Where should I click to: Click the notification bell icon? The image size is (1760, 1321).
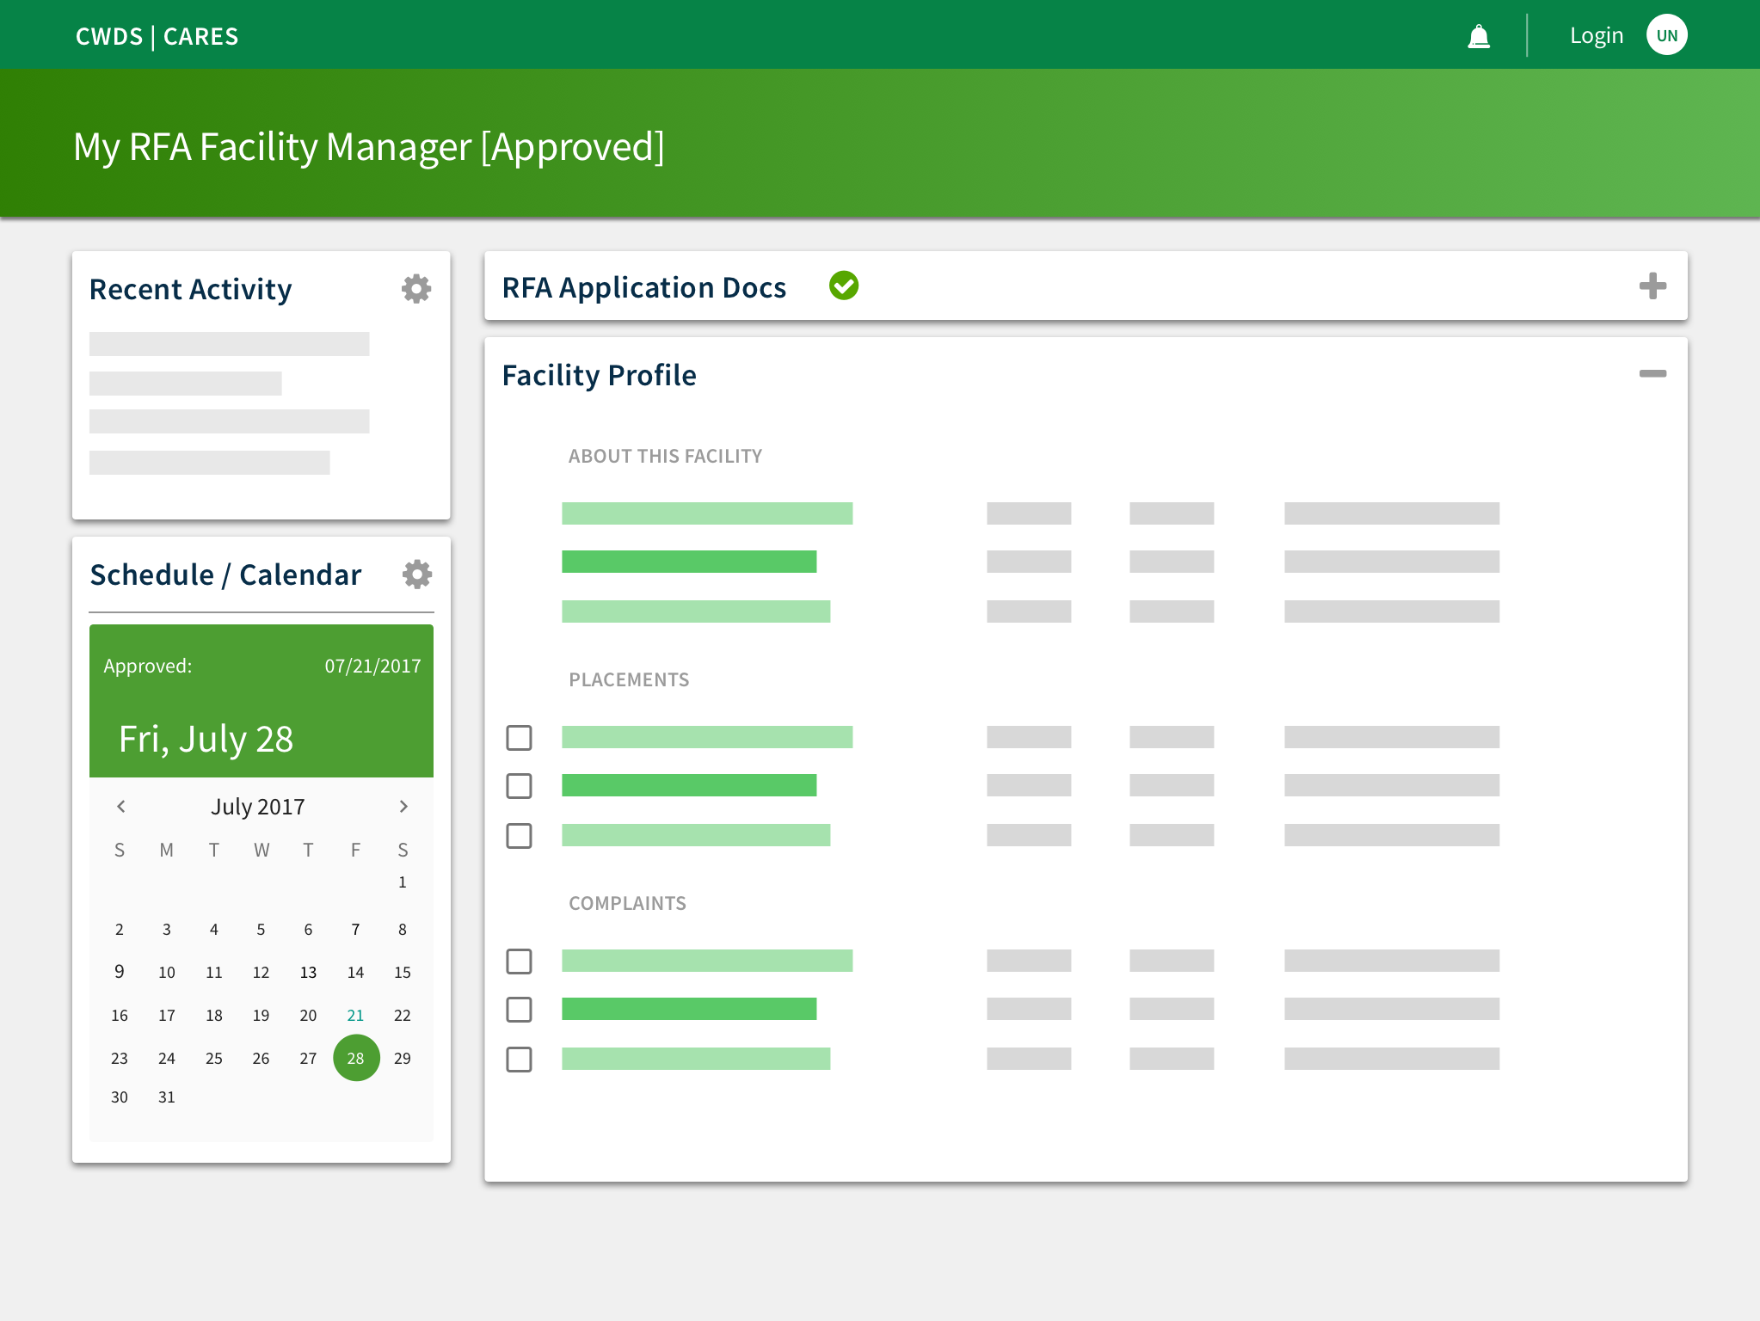point(1478,37)
